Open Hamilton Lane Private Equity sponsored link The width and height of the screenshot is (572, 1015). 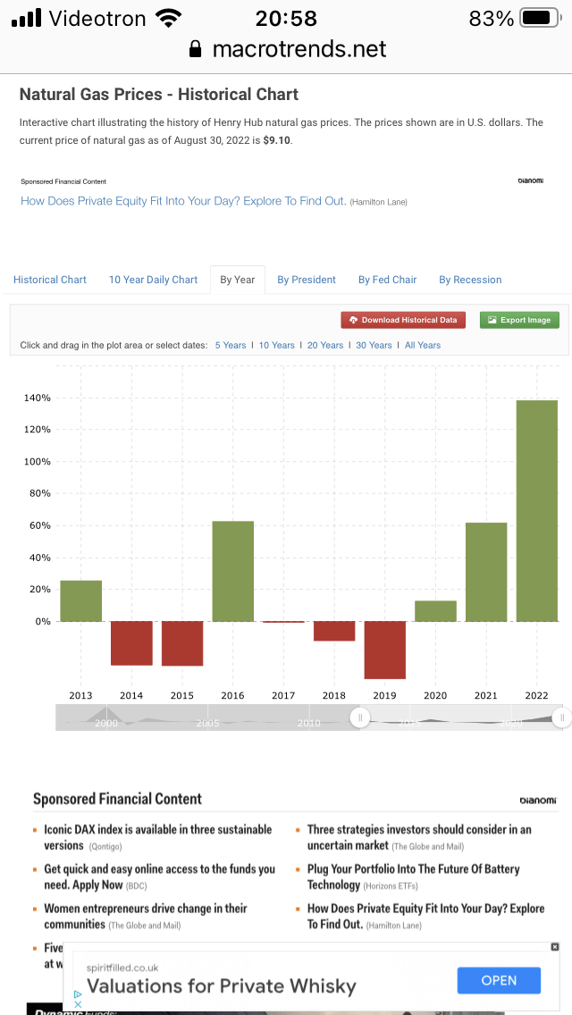click(x=183, y=201)
